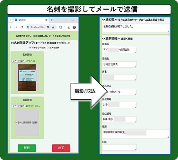Bookmark the page with the star icon

click(x=53, y=27)
